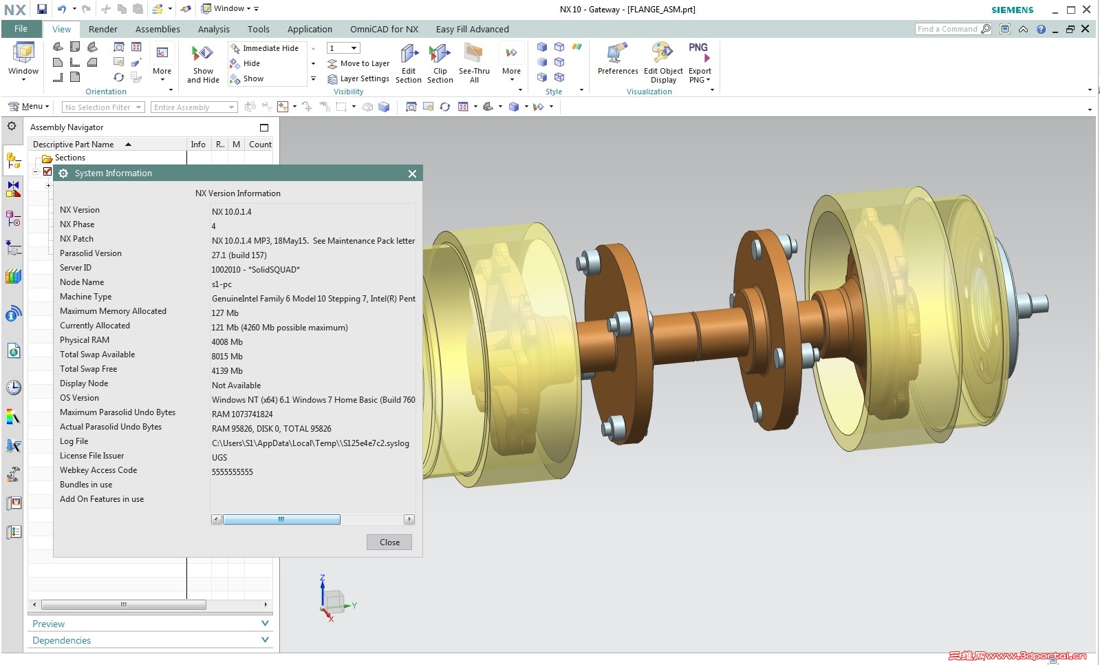The width and height of the screenshot is (1100, 665).
Task: Select the shaded with edges style icon
Action: [542, 47]
